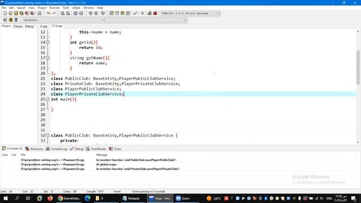Collapse the main function fold at line 25
361x203 pixels.
(47, 99)
